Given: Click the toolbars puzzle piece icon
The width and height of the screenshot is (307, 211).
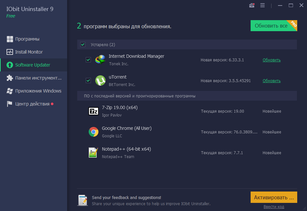Looking at the screenshot, I should coord(10,78).
